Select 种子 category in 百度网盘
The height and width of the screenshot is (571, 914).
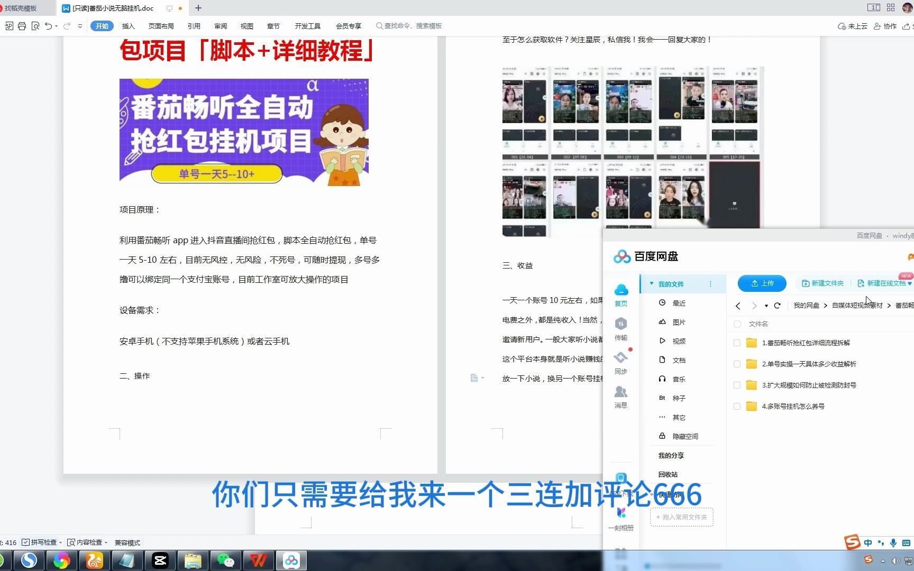679,398
